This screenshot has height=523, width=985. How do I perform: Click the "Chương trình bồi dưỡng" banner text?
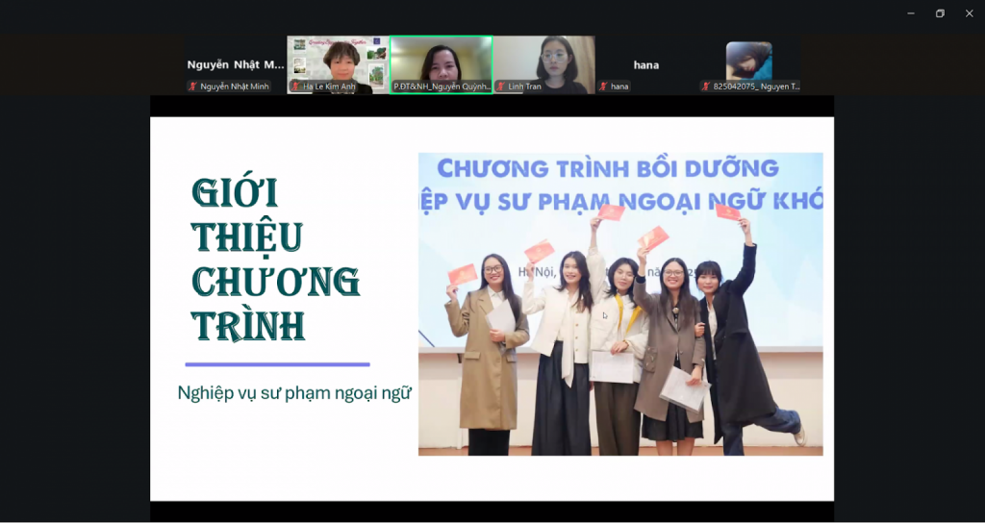(x=608, y=169)
